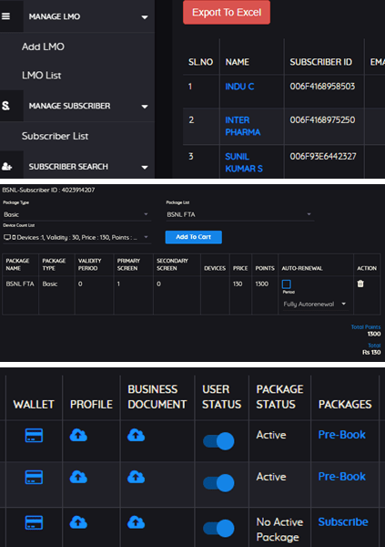Open LMO List menu item
The image size is (385, 547).
42,76
